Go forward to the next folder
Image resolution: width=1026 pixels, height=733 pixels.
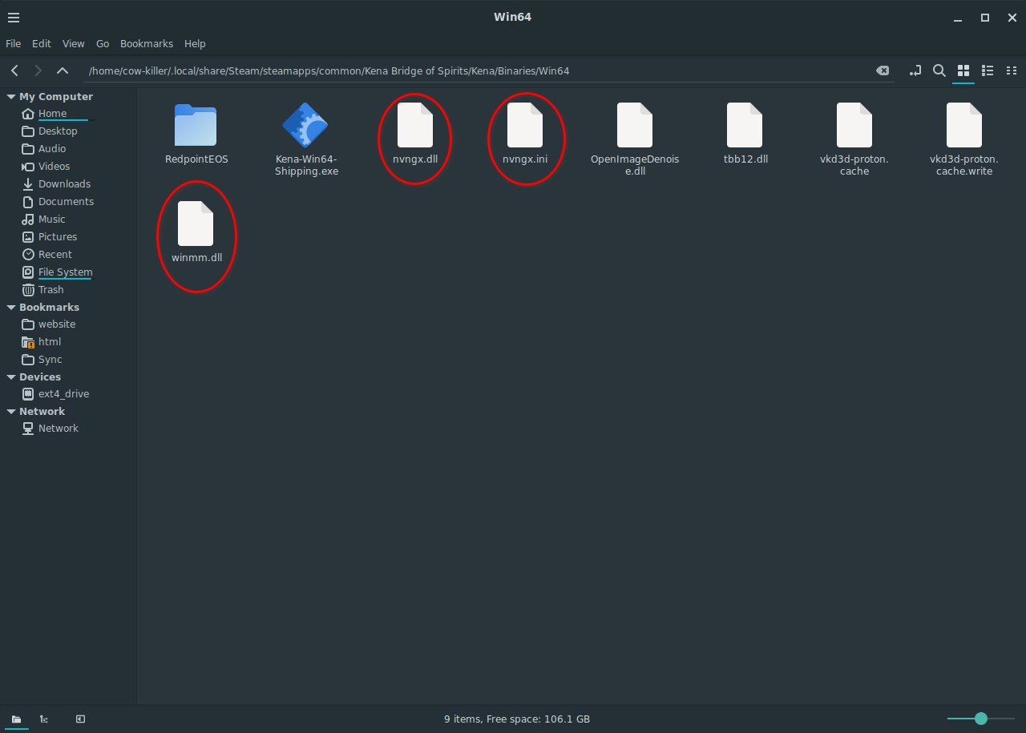38,70
